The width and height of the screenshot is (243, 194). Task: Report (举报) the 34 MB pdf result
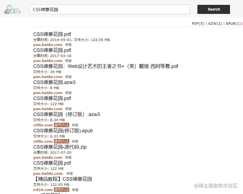coord(68,77)
